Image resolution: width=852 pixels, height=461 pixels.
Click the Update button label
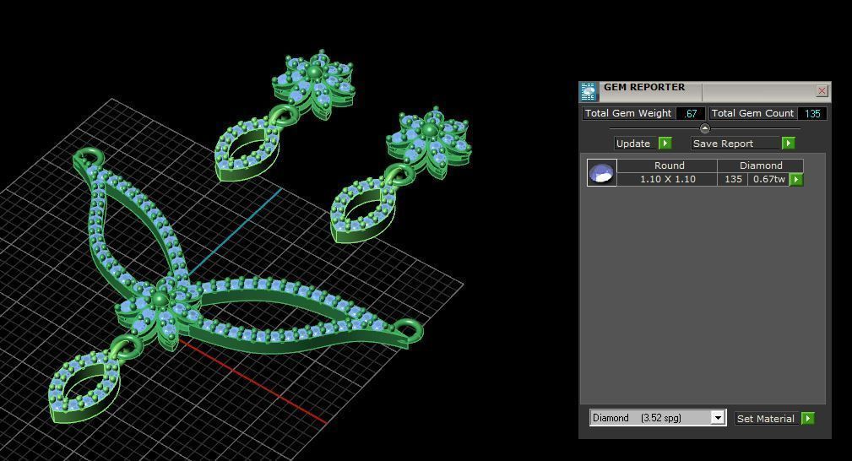click(633, 144)
